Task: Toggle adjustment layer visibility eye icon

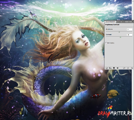Action: pyautogui.click(x=118, y=68)
